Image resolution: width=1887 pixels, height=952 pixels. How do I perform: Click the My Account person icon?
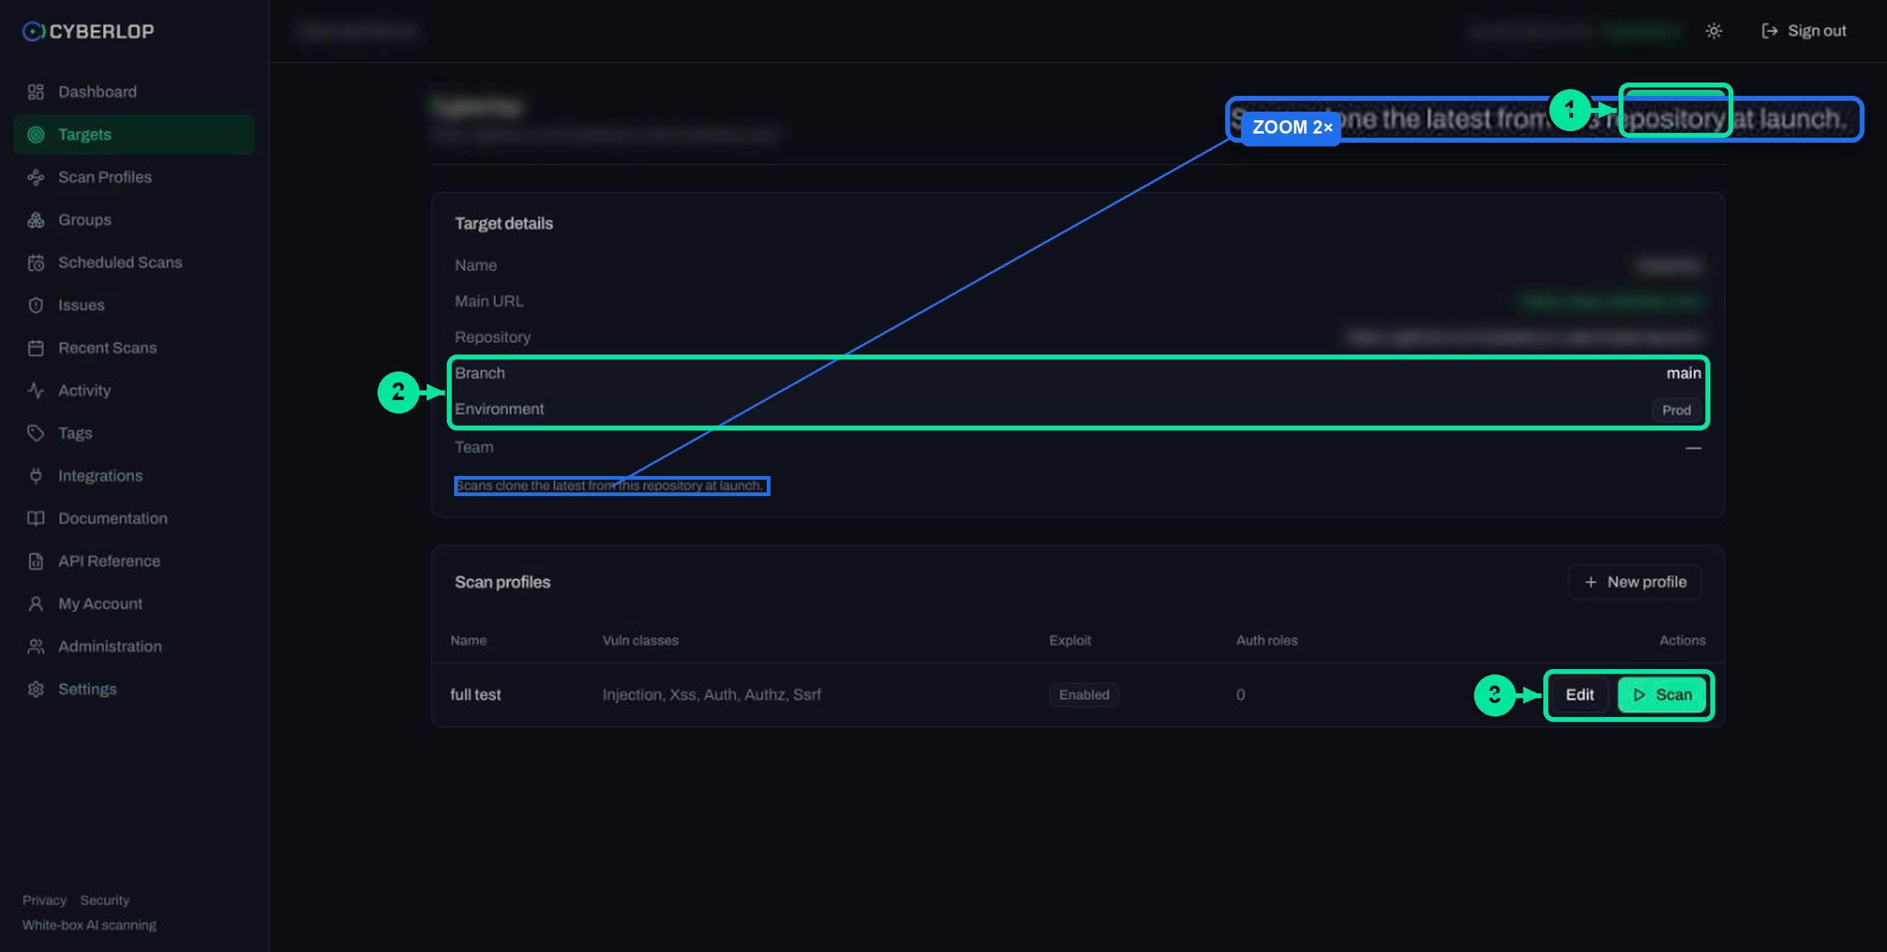35,603
